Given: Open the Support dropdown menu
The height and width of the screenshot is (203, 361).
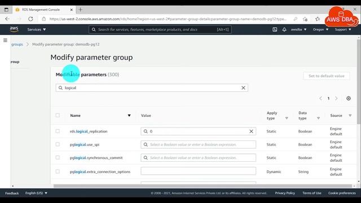Looking at the screenshot, I should (343, 29).
